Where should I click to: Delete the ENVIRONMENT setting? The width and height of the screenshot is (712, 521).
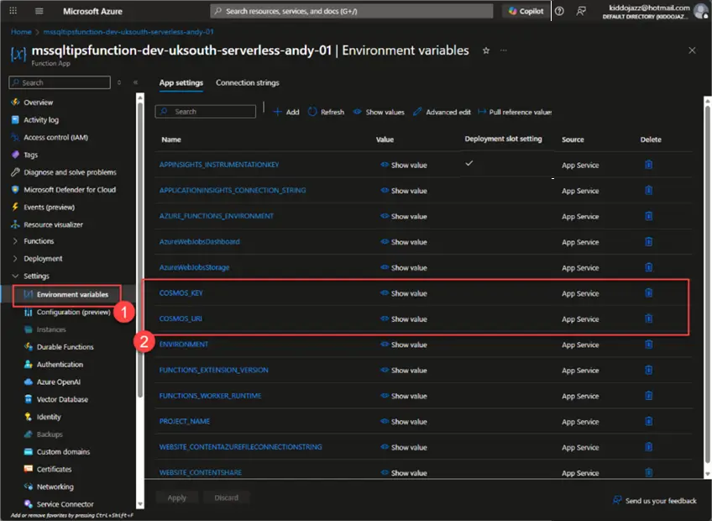(x=648, y=345)
